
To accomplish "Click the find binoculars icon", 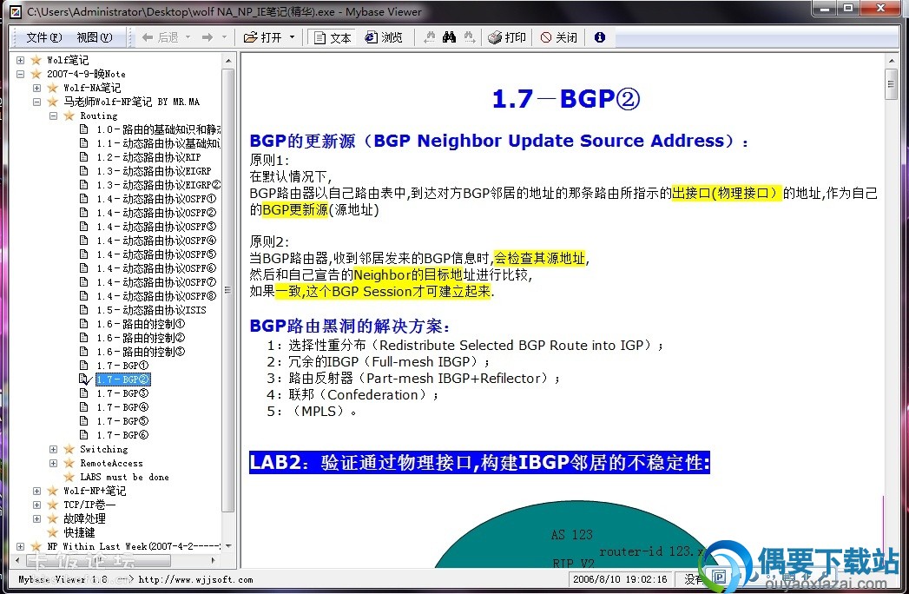I will (449, 37).
